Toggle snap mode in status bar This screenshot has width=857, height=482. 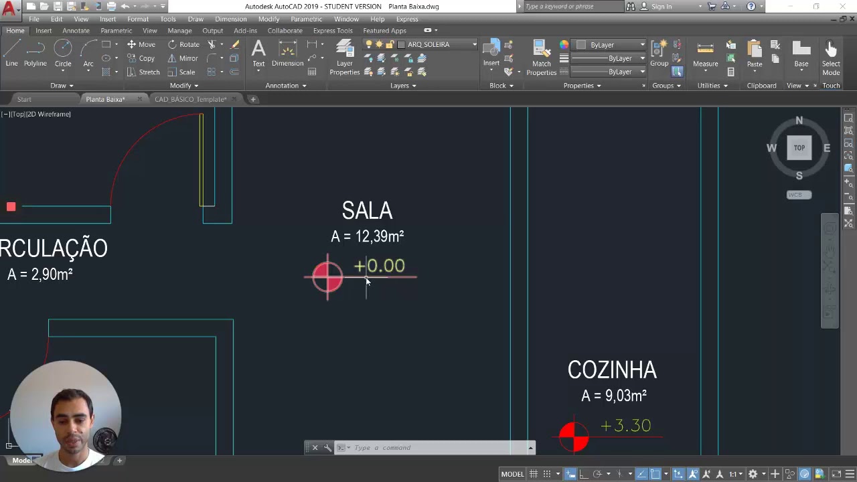click(x=547, y=474)
